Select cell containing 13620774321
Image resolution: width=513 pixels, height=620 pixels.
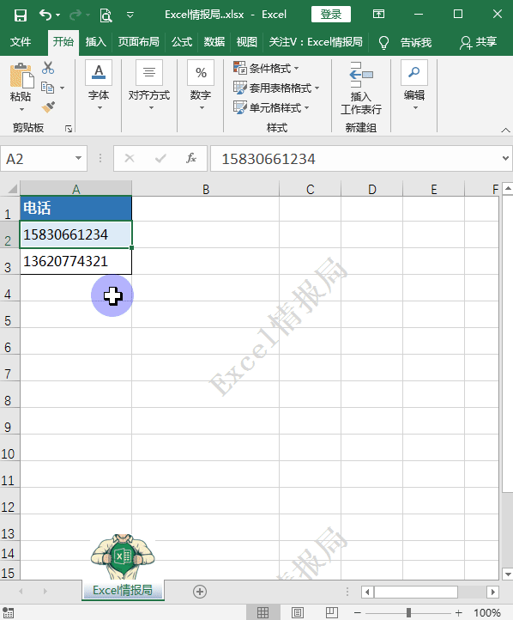[x=75, y=261]
